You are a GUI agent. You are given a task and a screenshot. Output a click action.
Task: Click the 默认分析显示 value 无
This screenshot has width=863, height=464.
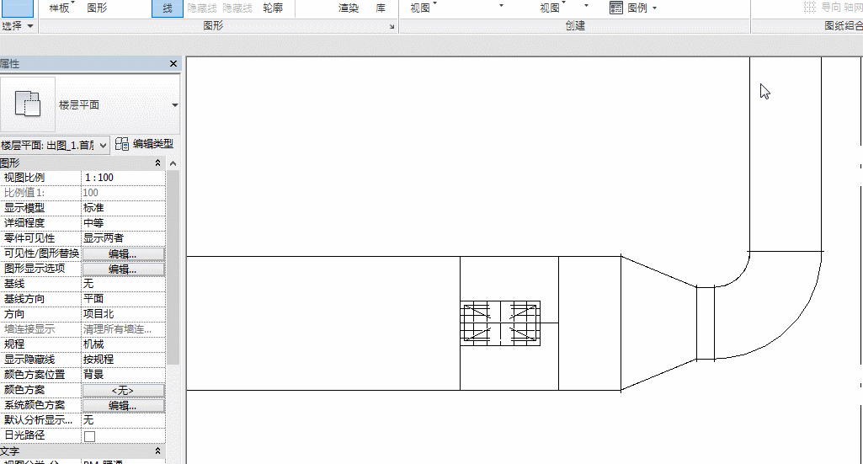coord(123,420)
